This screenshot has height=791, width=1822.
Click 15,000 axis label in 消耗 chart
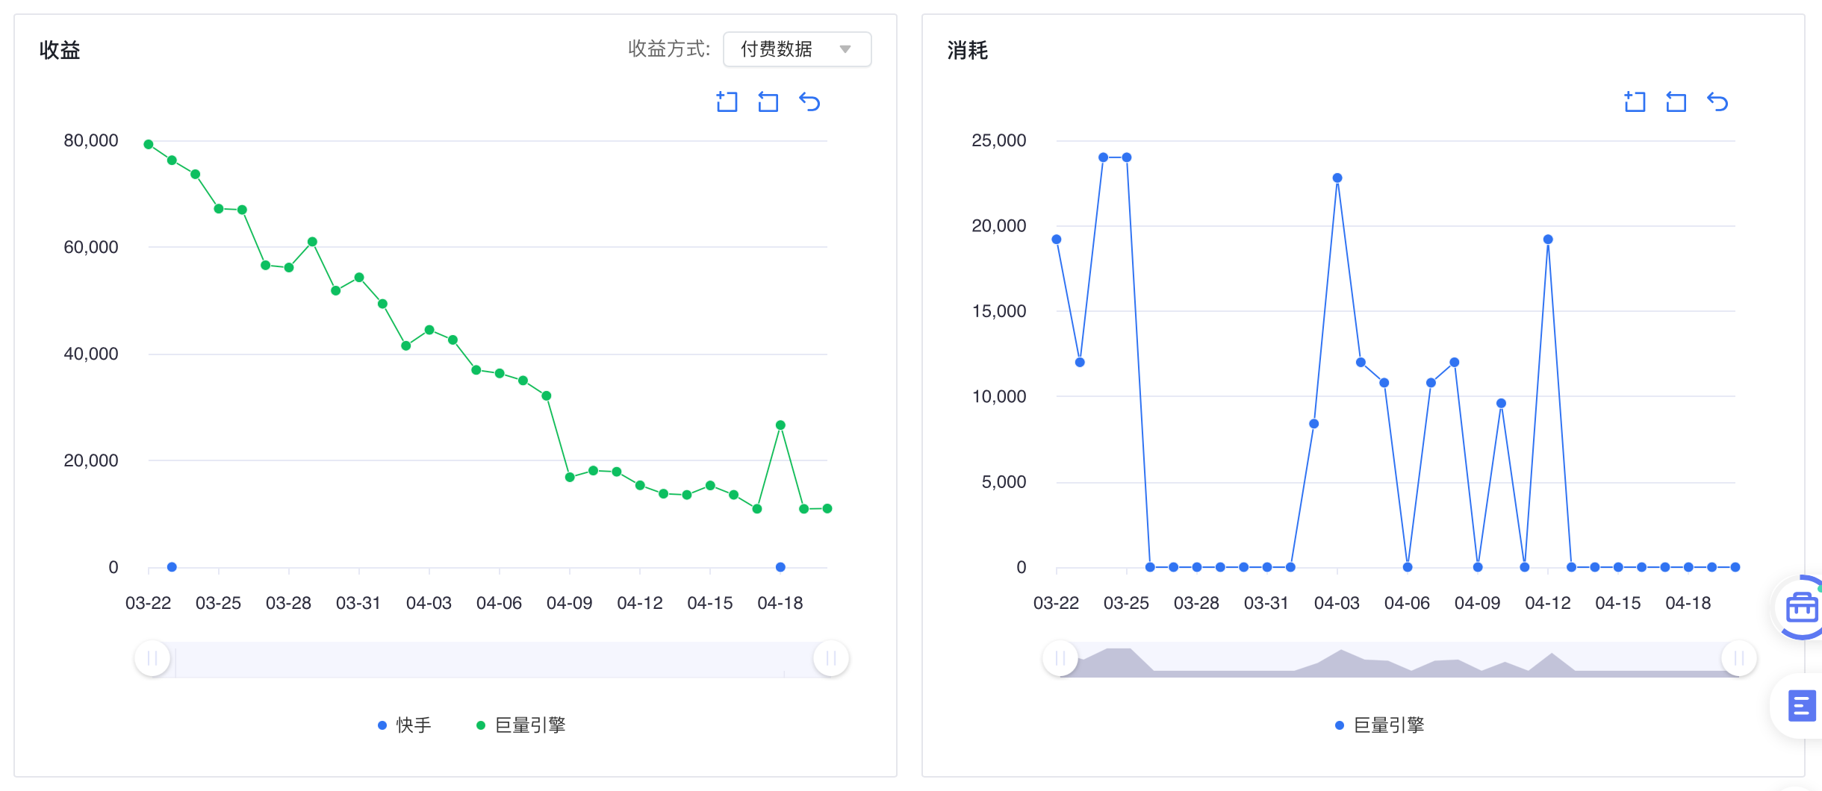pyautogui.click(x=999, y=311)
